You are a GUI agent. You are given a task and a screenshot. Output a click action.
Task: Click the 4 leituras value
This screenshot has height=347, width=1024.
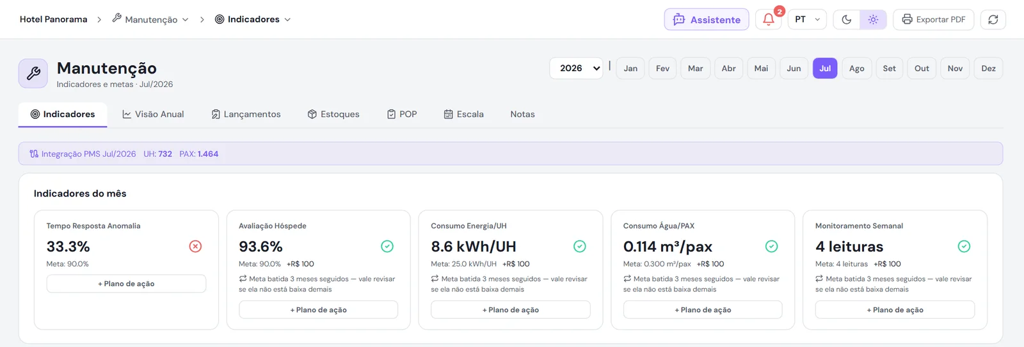tap(849, 246)
